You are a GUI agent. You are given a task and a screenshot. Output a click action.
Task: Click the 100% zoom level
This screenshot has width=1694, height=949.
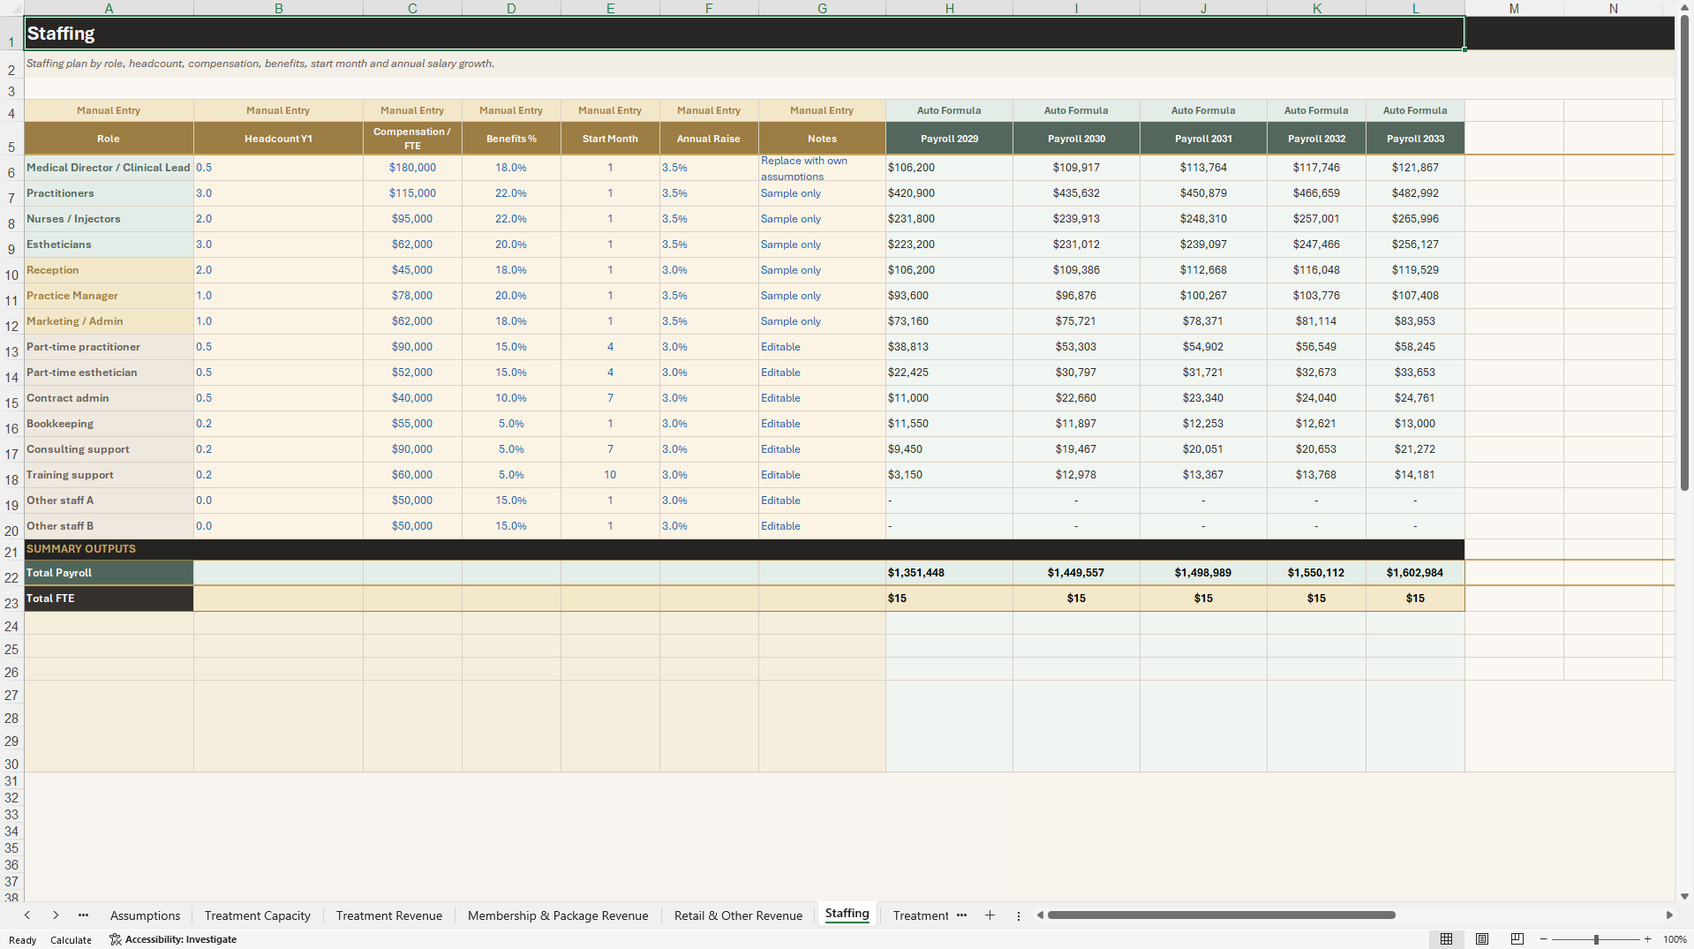pos(1675,939)
